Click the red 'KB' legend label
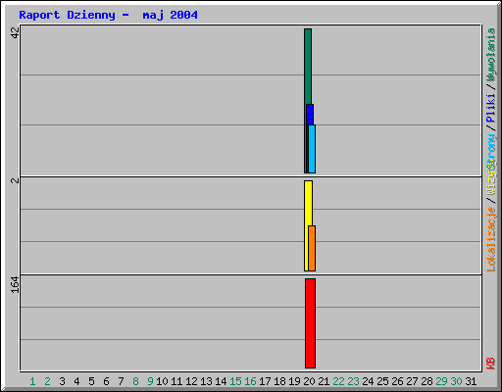This screenshot has width=502, height=392. pyautogui.click(x=490, y=364)
